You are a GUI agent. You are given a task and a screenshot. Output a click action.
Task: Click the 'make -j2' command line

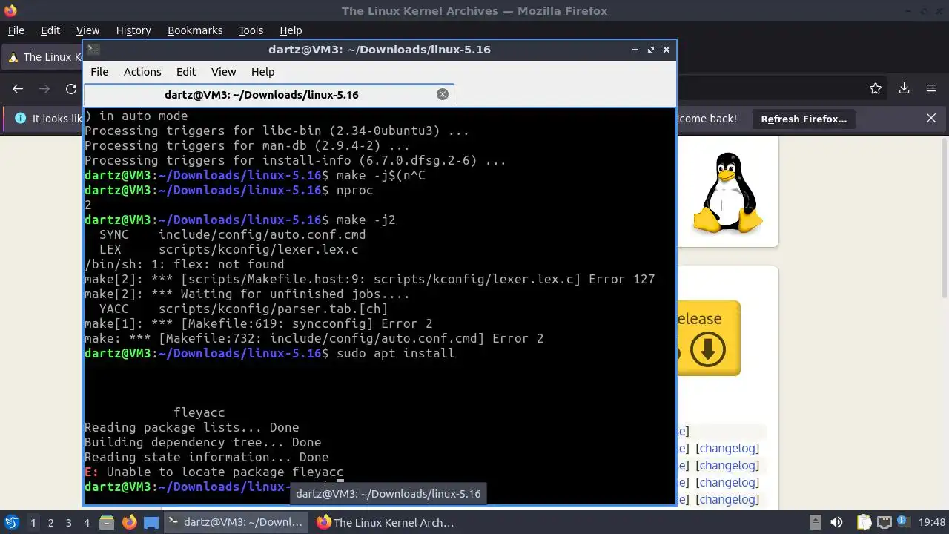coord(240,220)
